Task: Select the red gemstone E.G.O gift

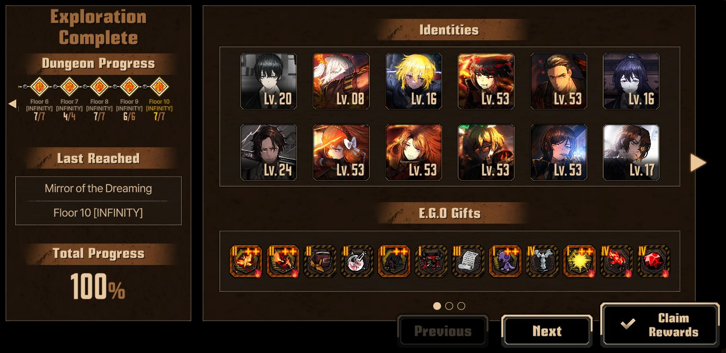Action: coord(654,261)
